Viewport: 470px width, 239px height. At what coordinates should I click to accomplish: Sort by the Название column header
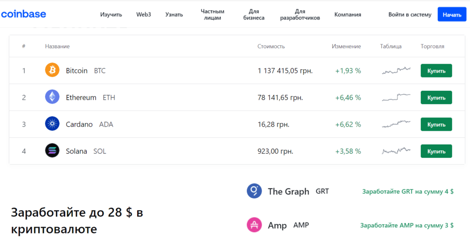pos(57,46)
